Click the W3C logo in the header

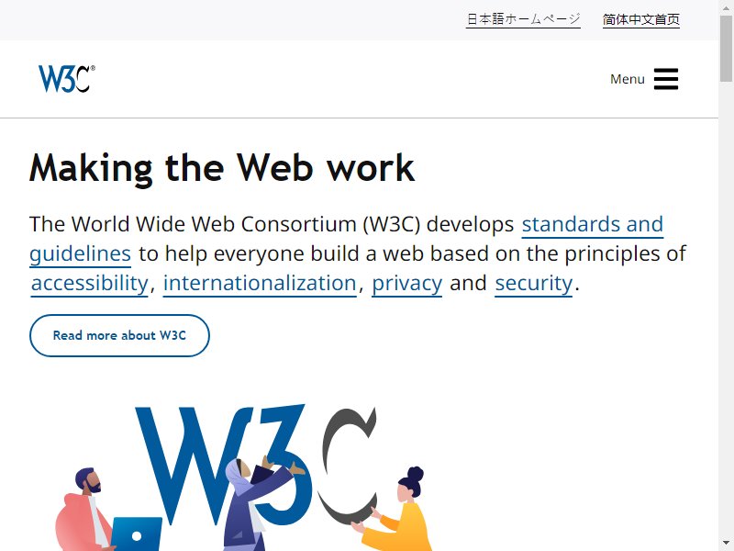[x=66, y=79]
